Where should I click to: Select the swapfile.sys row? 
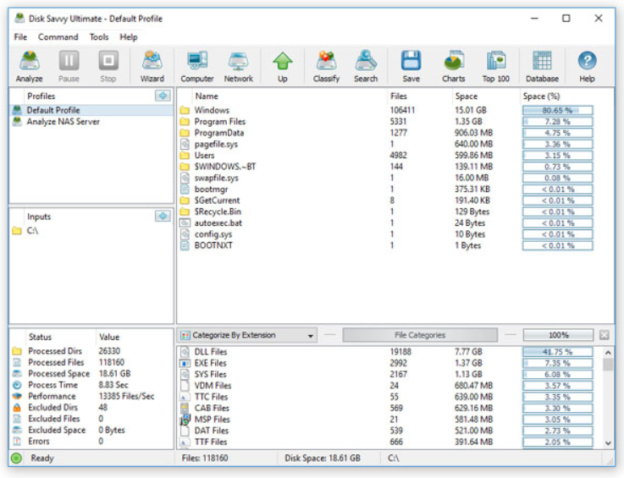(x=386, y=178)
